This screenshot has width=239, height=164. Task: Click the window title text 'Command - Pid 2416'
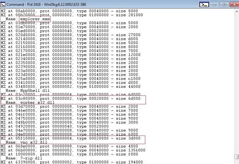click(24, 4)
